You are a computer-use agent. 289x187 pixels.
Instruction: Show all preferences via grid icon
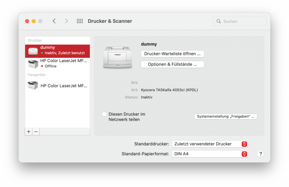[x=80, y=21]
